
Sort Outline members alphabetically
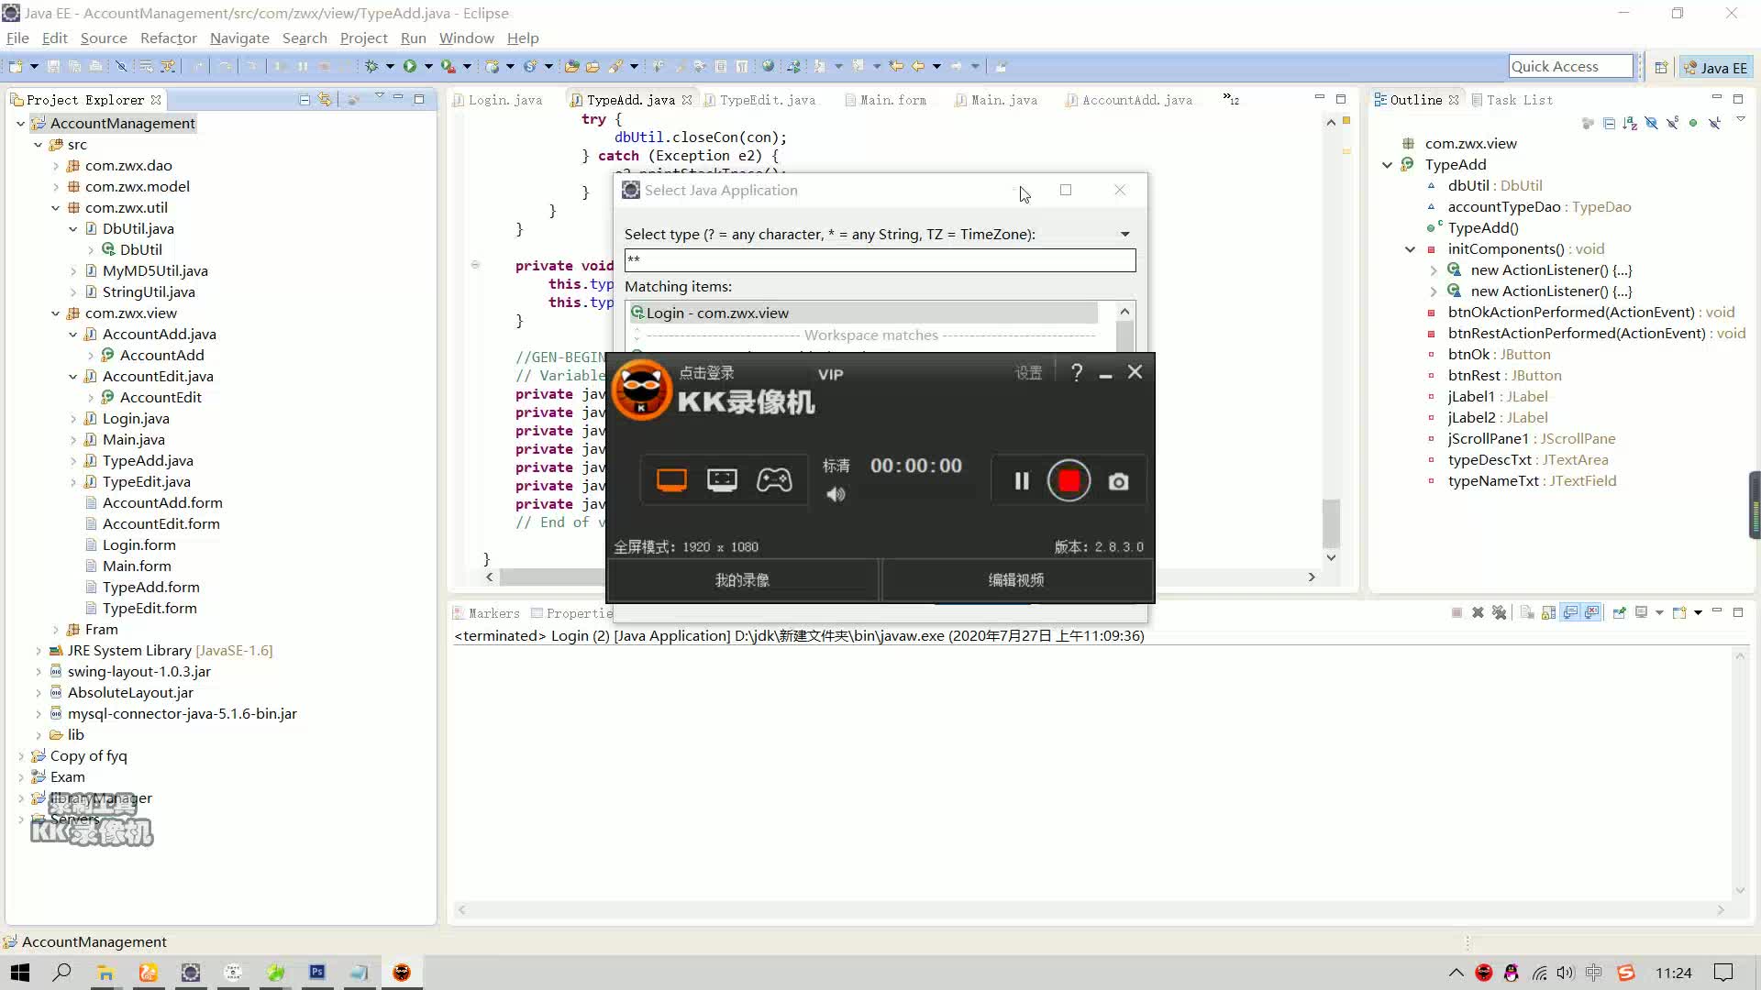click(1630, 123)
